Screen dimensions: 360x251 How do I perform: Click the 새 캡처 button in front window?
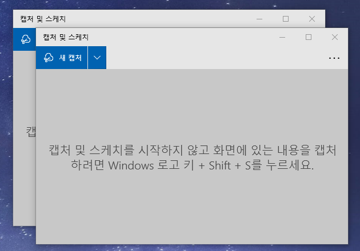[62, 58]
